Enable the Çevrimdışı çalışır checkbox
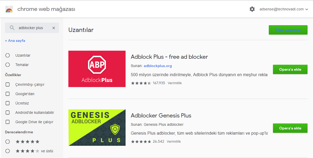The width and height of the screenshot is (313, 158). (x=8, y=84)
